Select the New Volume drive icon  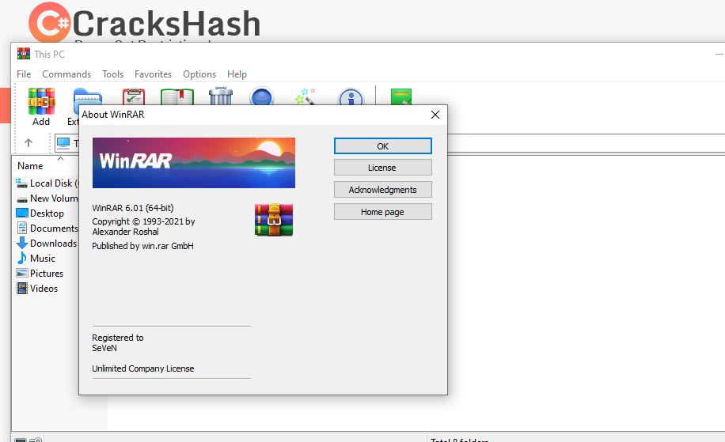21,198
